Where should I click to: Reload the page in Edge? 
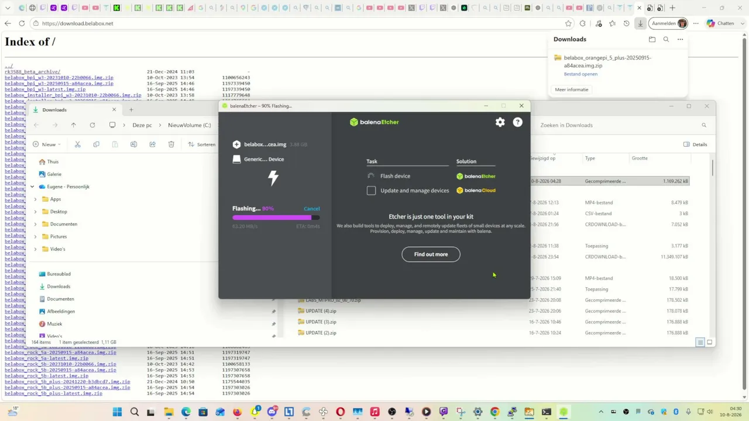click(x=22, y=23)
